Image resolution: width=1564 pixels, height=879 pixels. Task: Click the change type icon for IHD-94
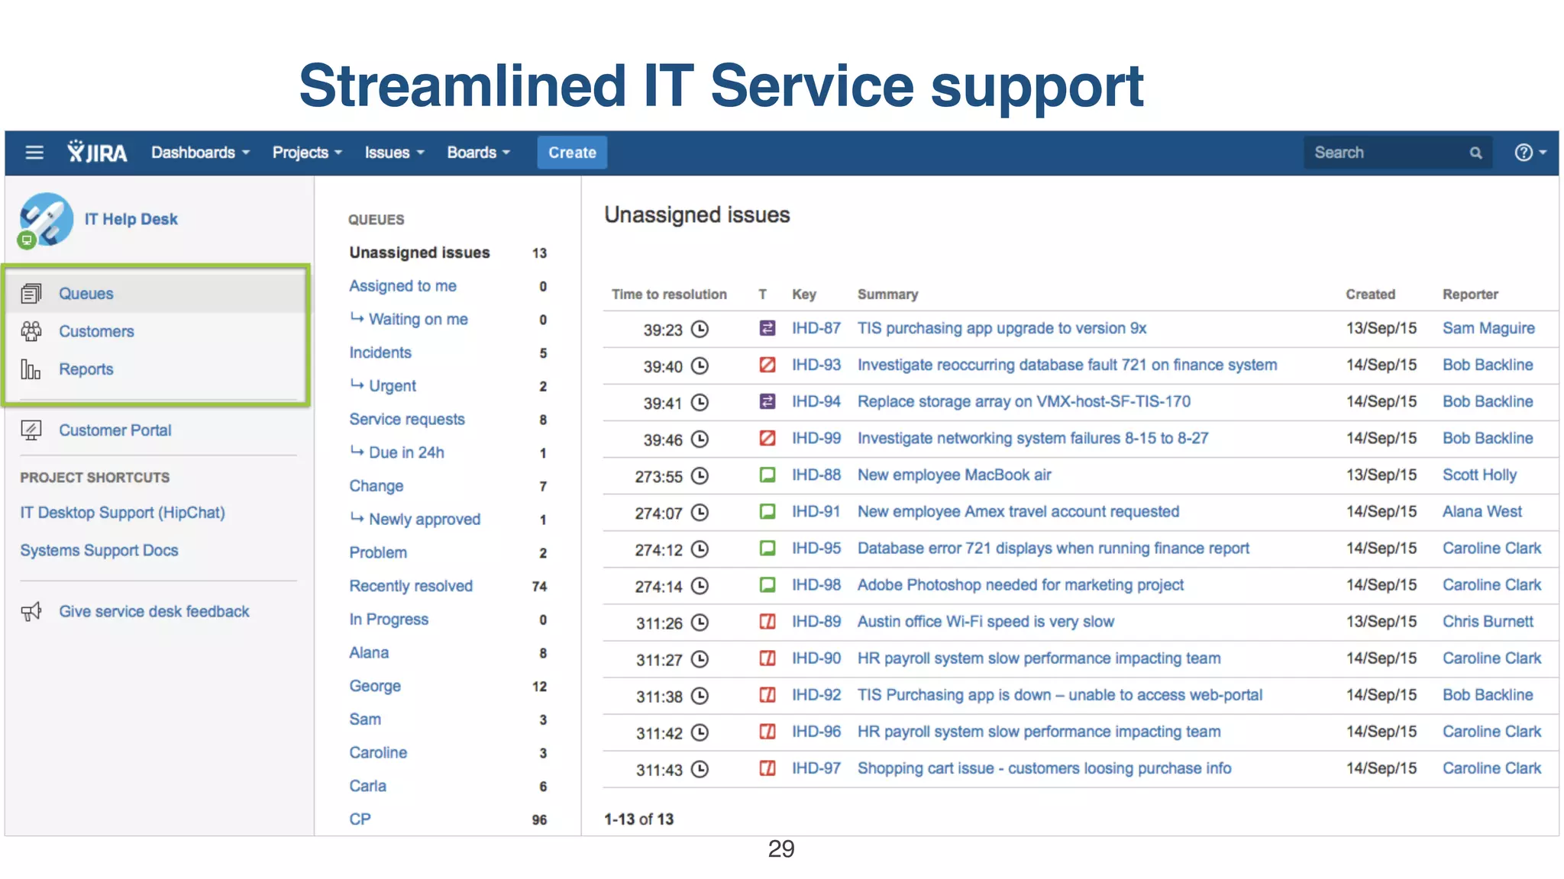tap(767, 401)
